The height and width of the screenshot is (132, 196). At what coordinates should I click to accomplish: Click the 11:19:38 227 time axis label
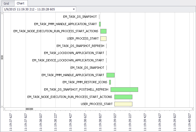55,122
